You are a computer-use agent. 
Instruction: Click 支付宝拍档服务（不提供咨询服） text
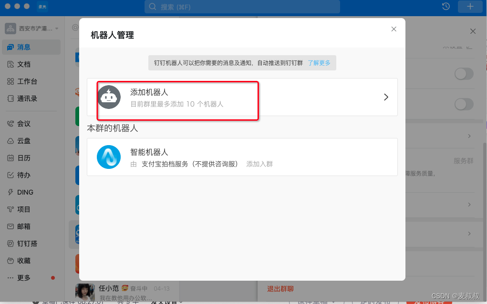click(x=190, y=164)
